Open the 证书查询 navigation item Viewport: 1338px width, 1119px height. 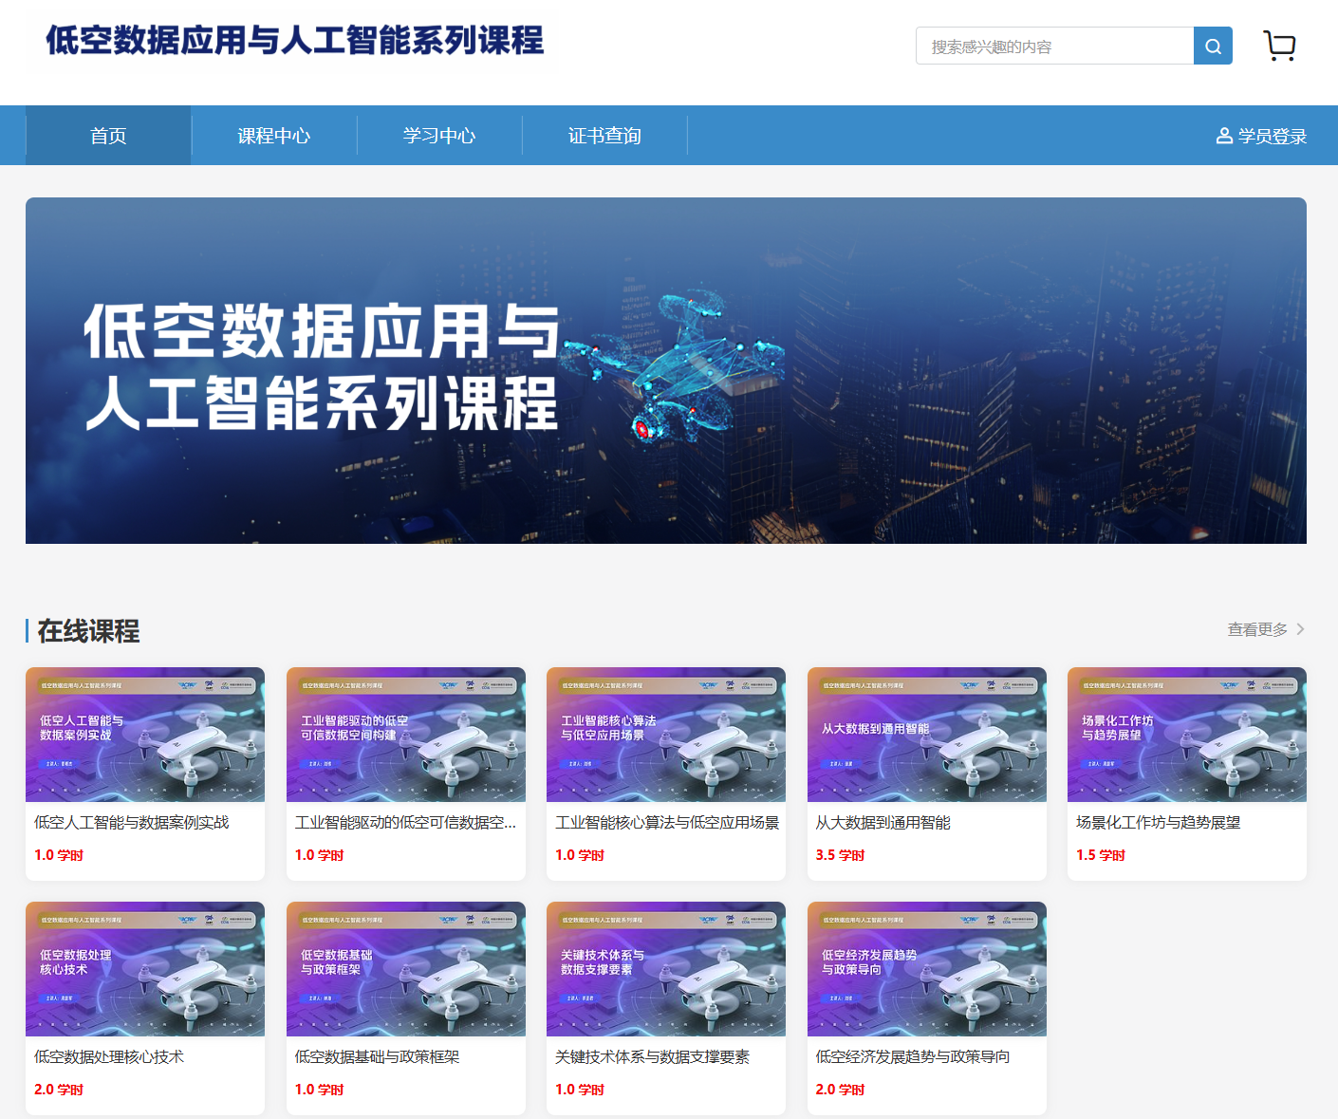604,136
